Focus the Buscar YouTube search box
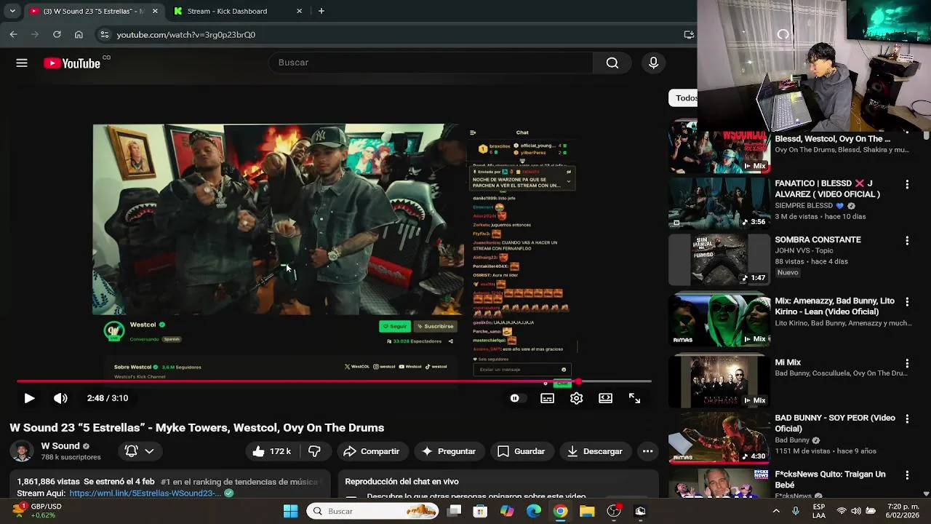This screenshot has height=524, width=931. 431,63
